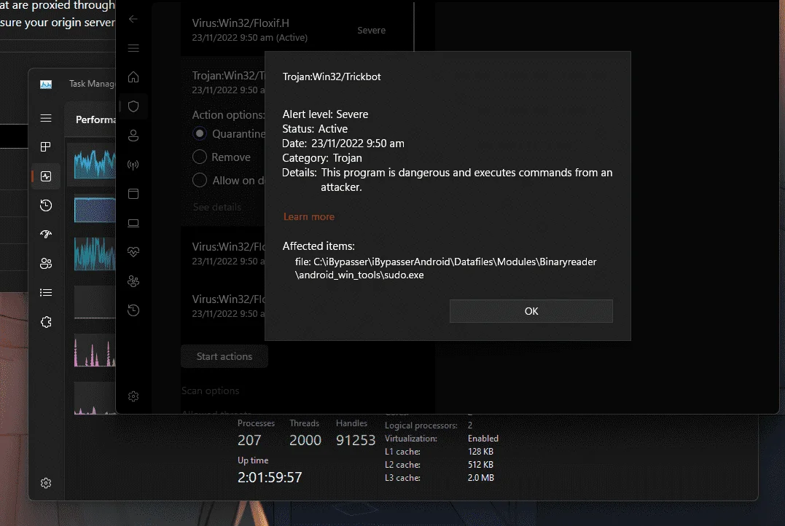Select Virus:Win32/Floxif.H Severe threat entry
Image resolution: width=785 pixels, height=526 pixels.
coord(297,30)
